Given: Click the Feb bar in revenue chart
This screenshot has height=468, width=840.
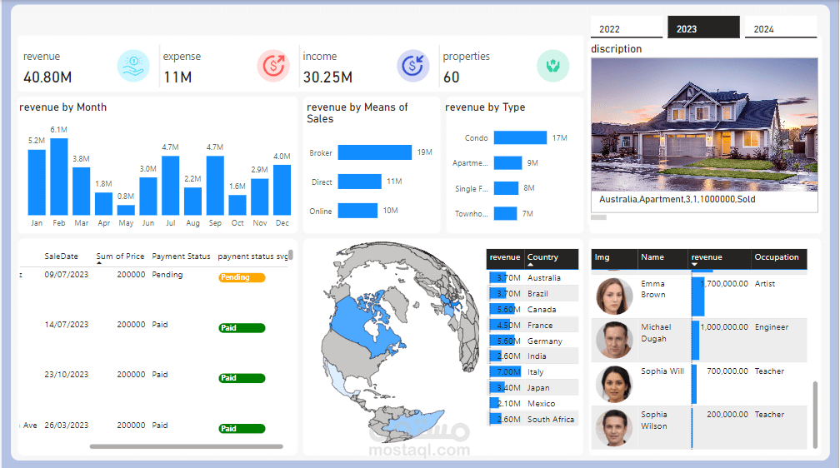Looking at the screenshot, I should pos(59,177).
